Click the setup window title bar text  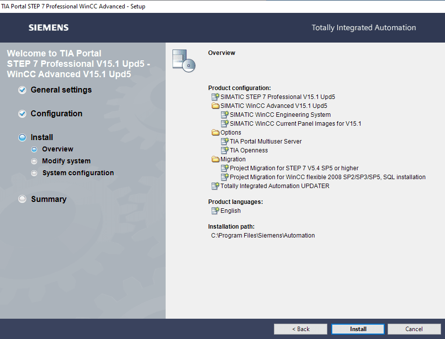tap(73, 6)
